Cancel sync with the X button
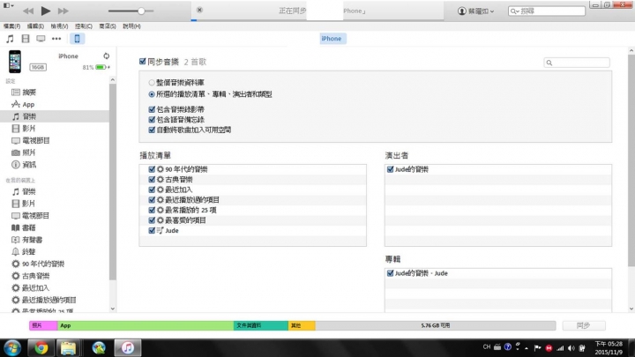 click(x=199, y=10)
